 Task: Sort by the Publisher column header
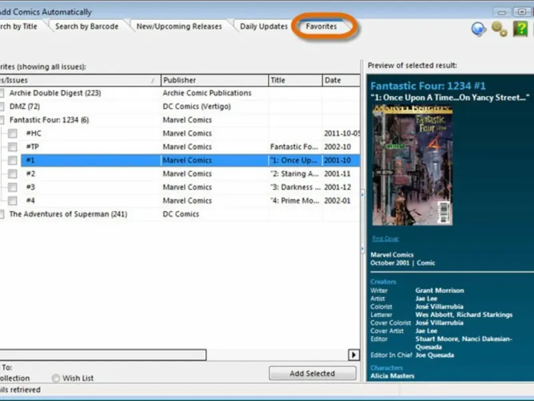coord(215,80)
